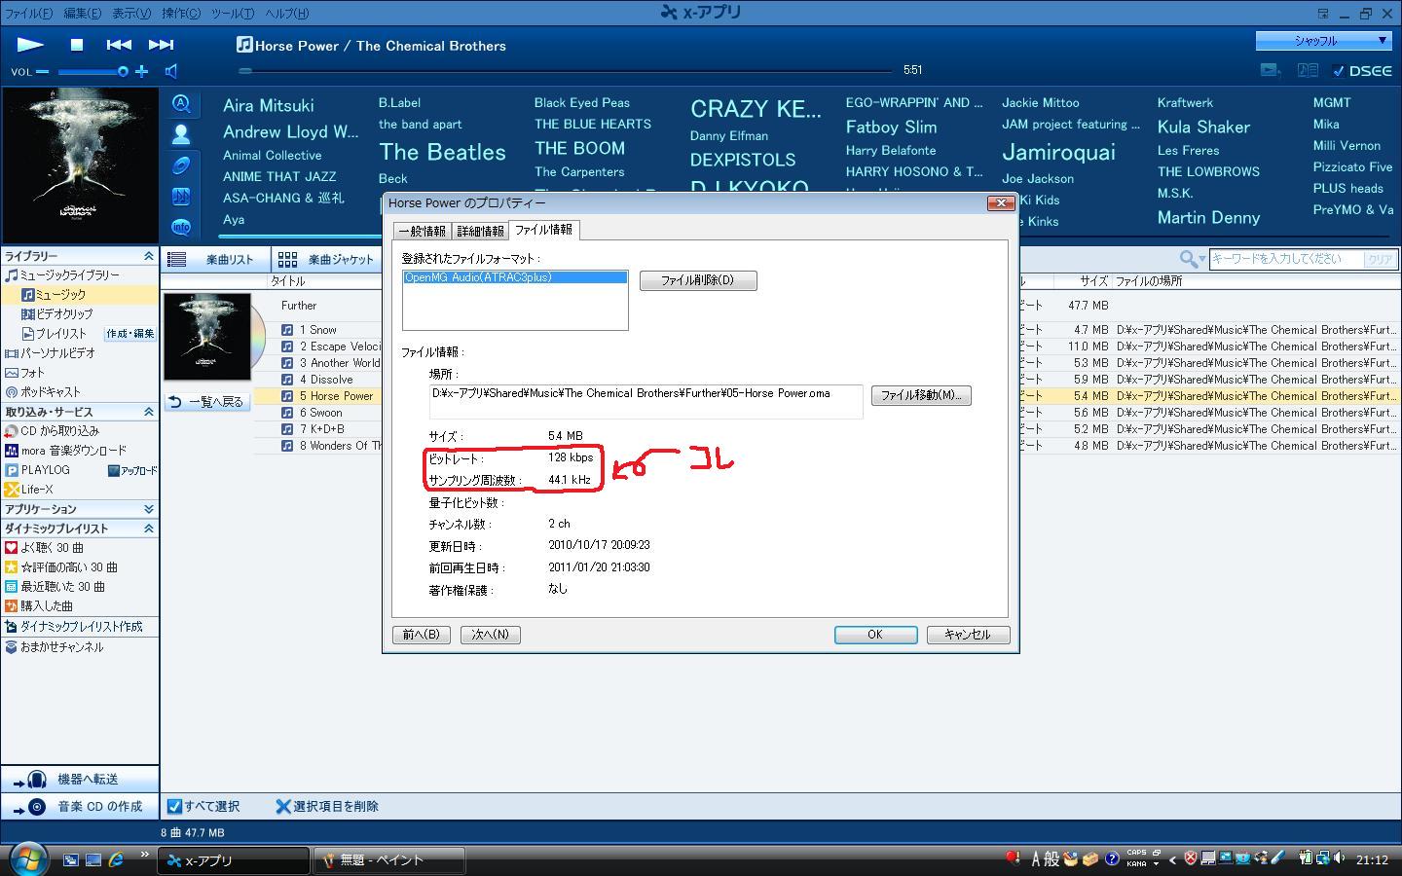
Task: Skip to the previous track
Action: click(x=119, y=44)
